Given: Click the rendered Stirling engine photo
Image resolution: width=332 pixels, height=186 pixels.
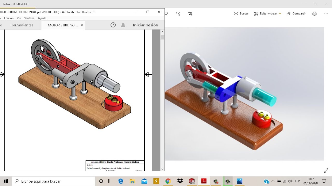Looking at the screenshot, I should [x=224, y=101].
